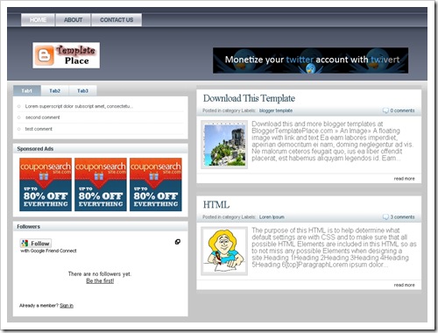Click the Friend Connect settings icon
The width and height of the screenshot is (438, 333).
pos(178,242)
